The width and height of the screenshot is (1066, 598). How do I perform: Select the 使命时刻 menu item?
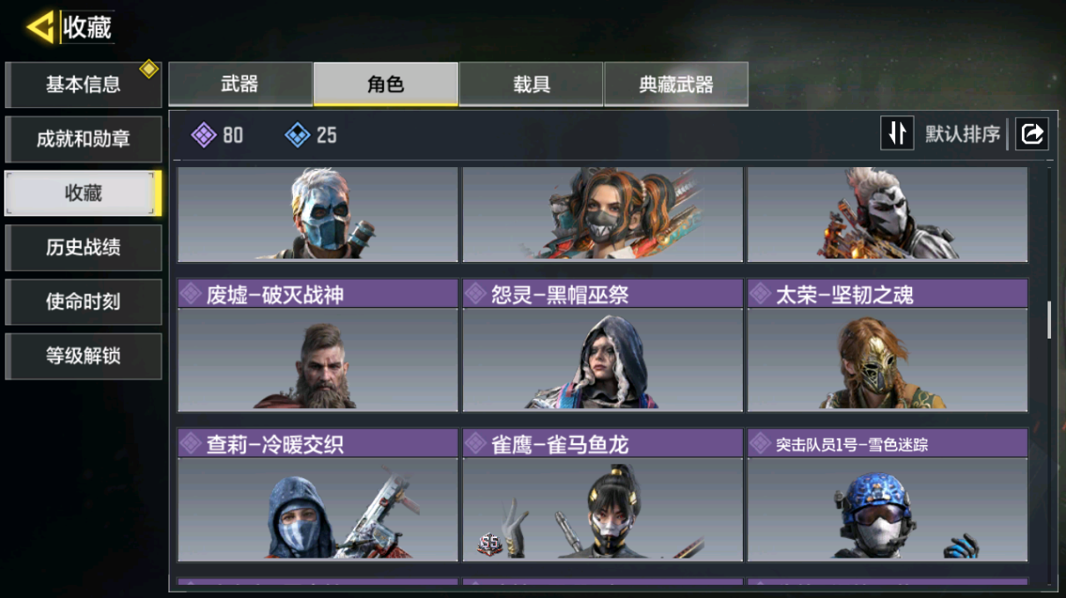tap(84, 302)
